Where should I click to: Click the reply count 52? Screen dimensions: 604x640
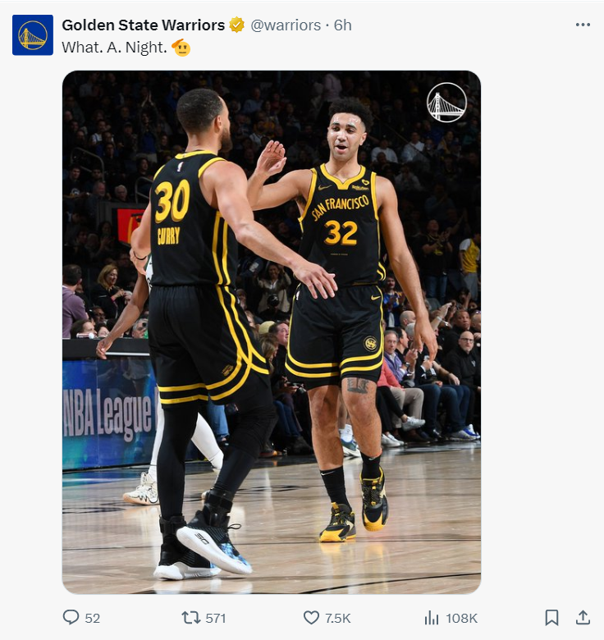pos(92,619)
